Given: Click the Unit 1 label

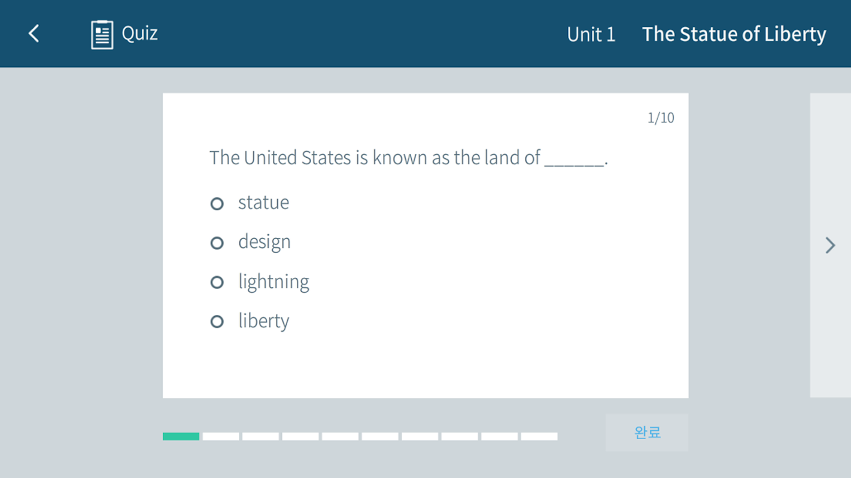Looking at the screenshot, I should click(591, 34).
